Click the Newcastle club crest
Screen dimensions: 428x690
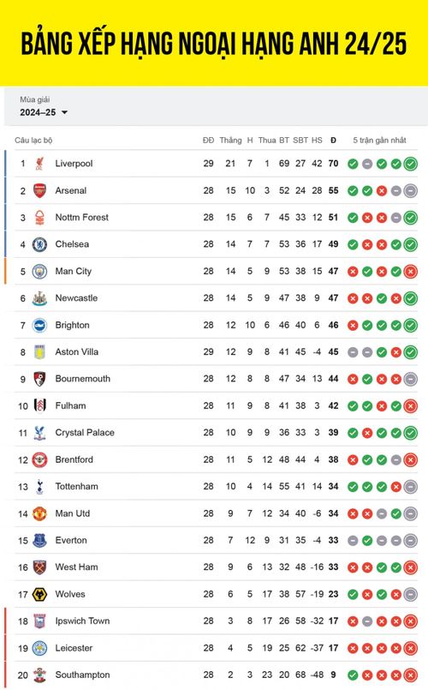[39, 298]
